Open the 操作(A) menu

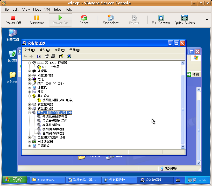click(45, 50)
